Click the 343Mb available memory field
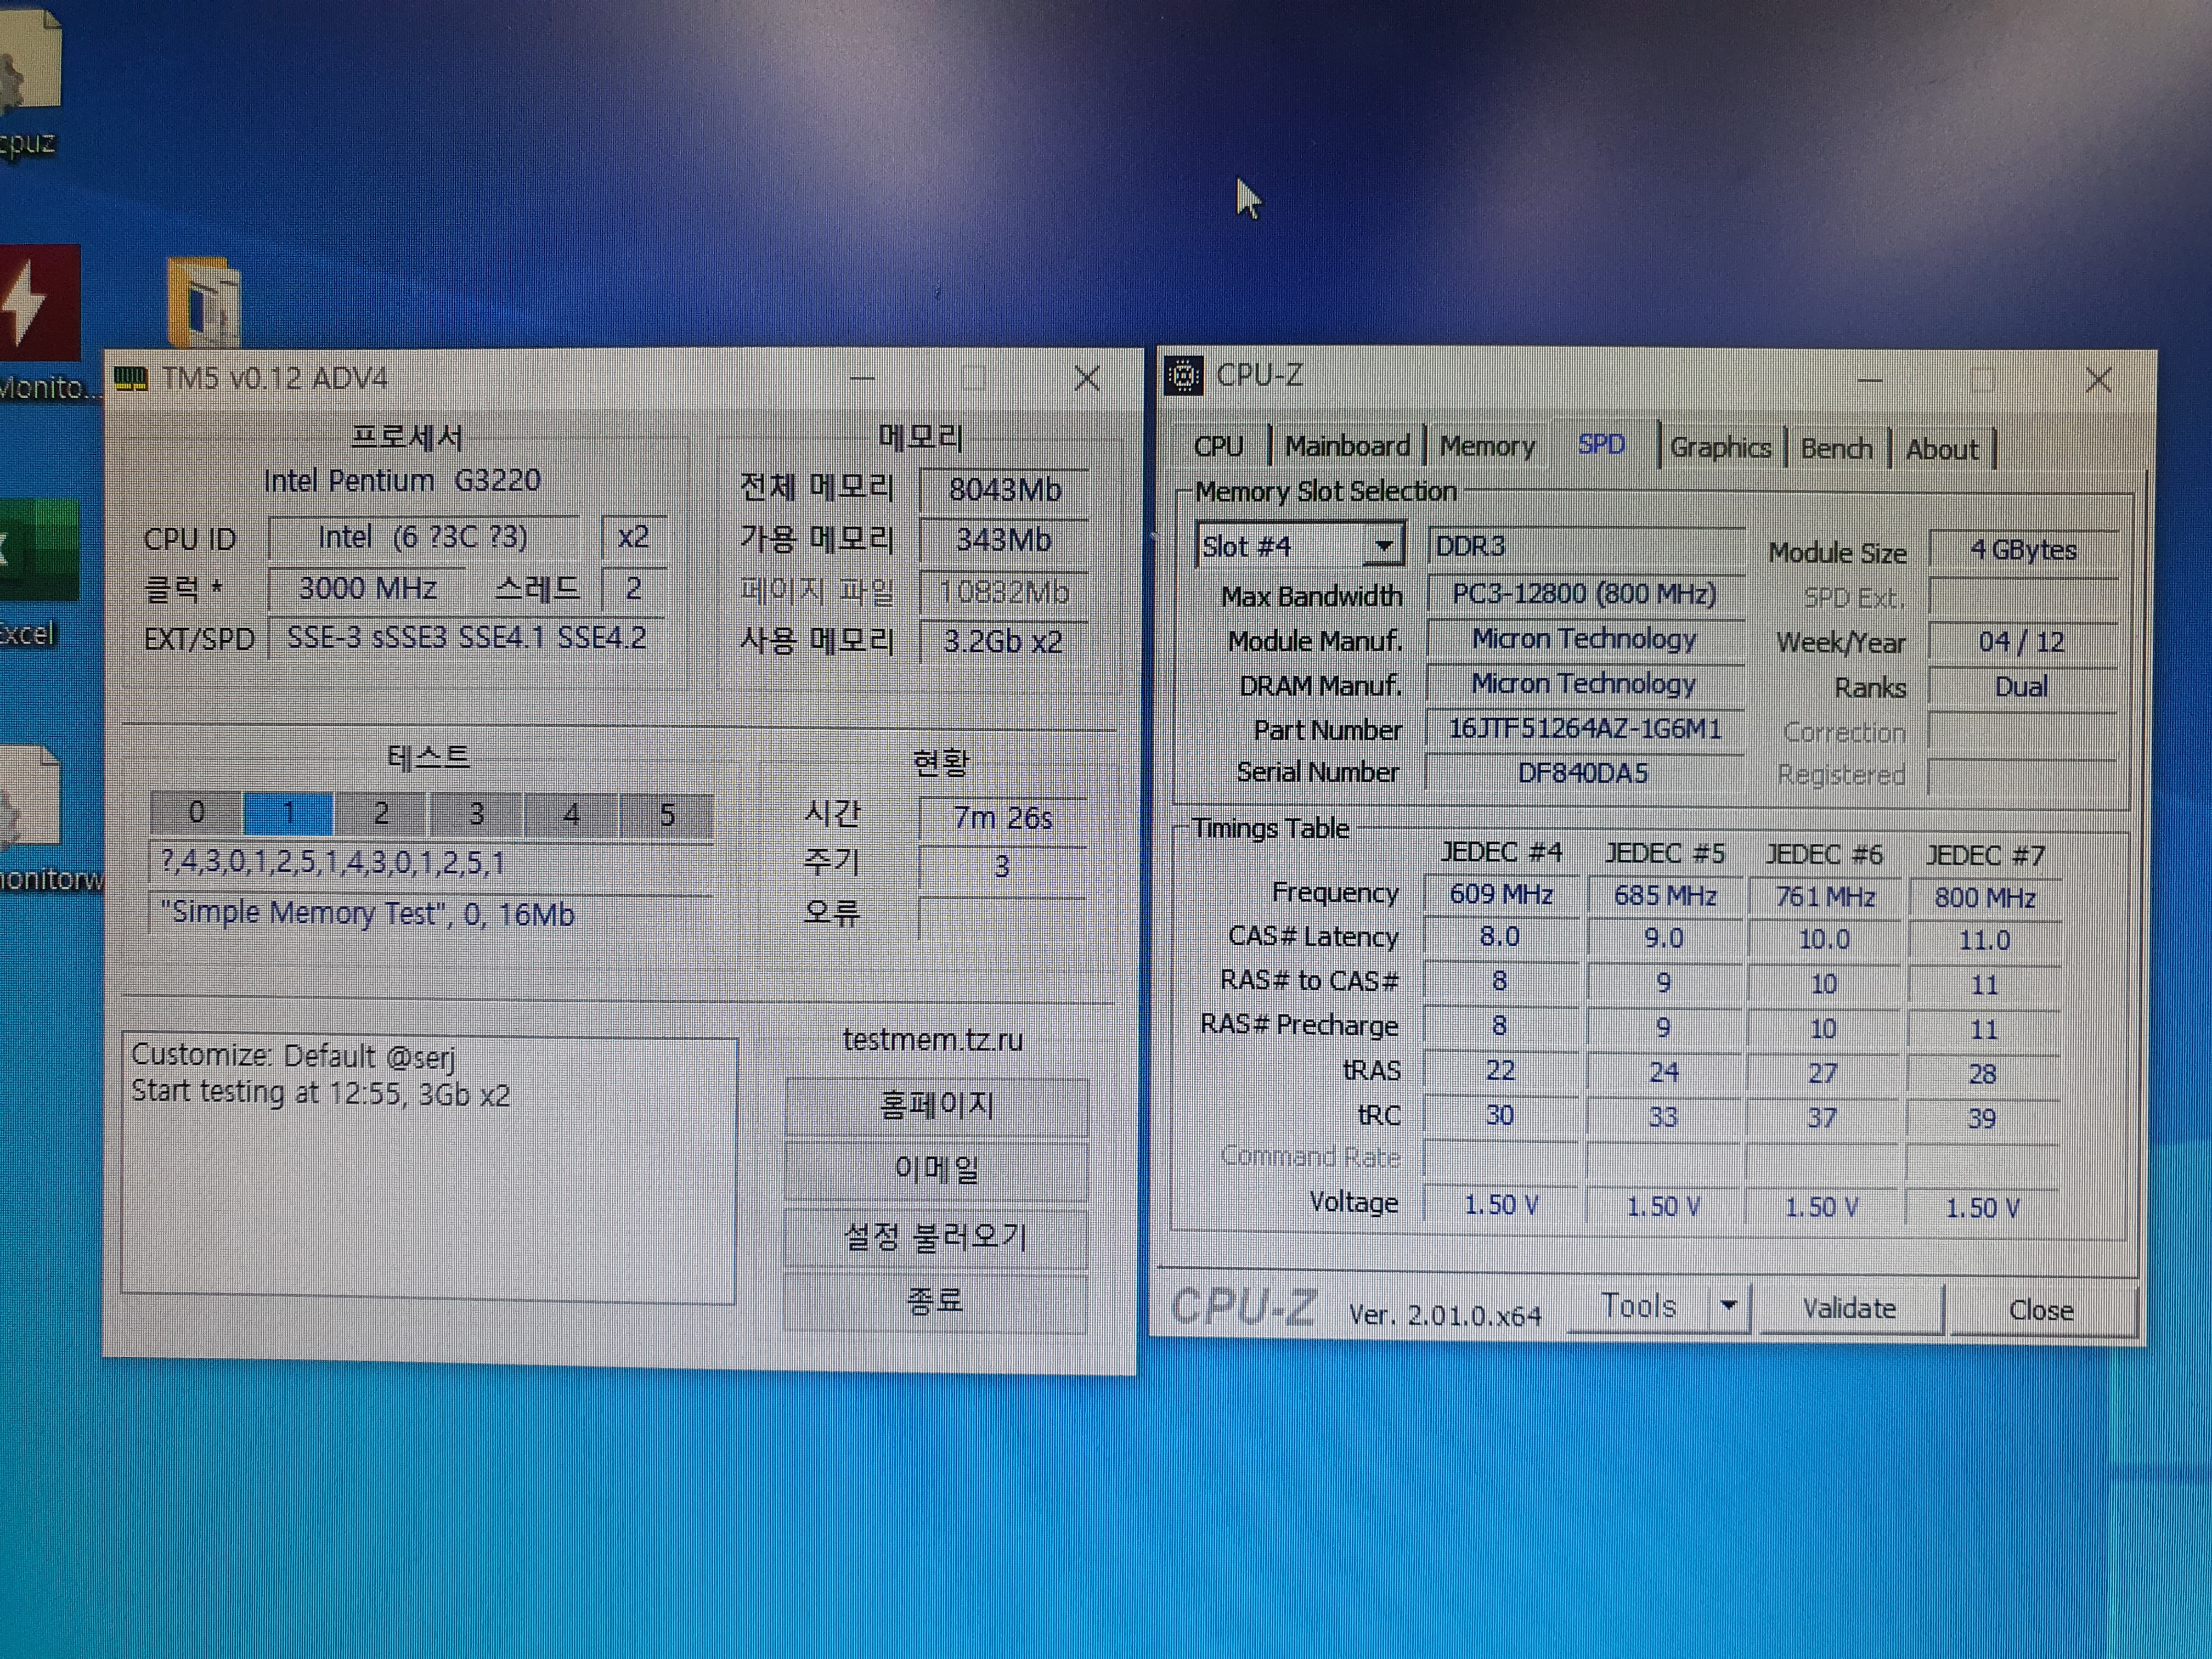 (x=1004, y=540)
